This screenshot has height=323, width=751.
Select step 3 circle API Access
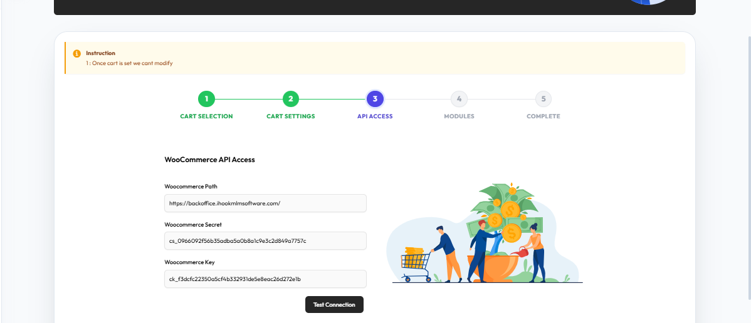point(375,99)
